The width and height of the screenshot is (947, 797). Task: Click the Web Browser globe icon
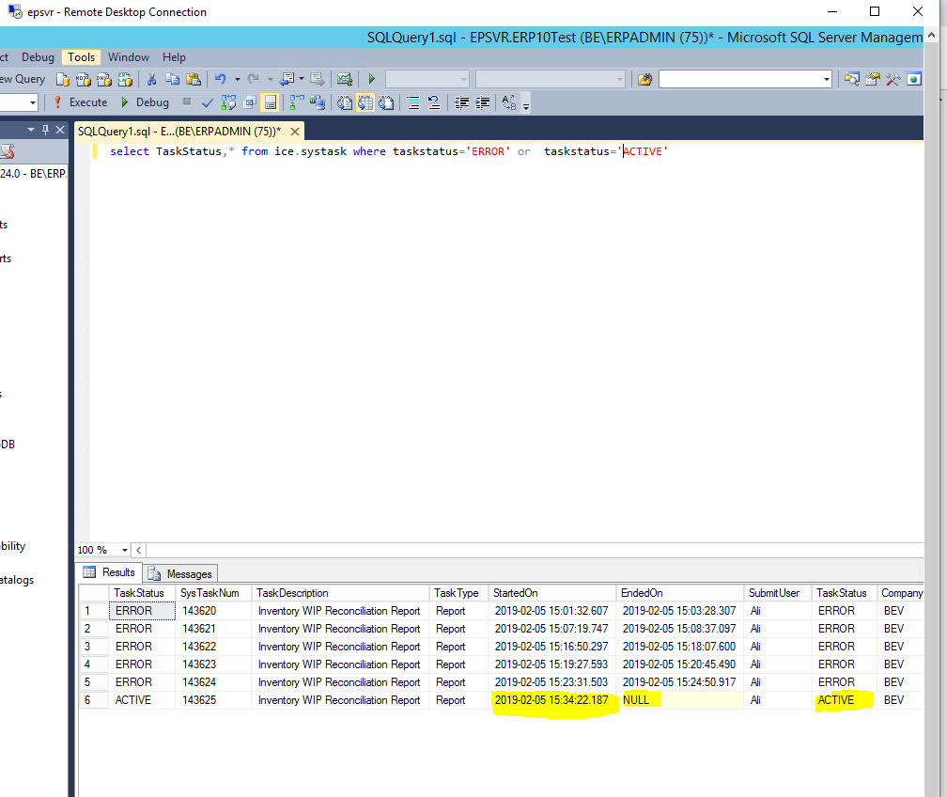click(914, 79)
